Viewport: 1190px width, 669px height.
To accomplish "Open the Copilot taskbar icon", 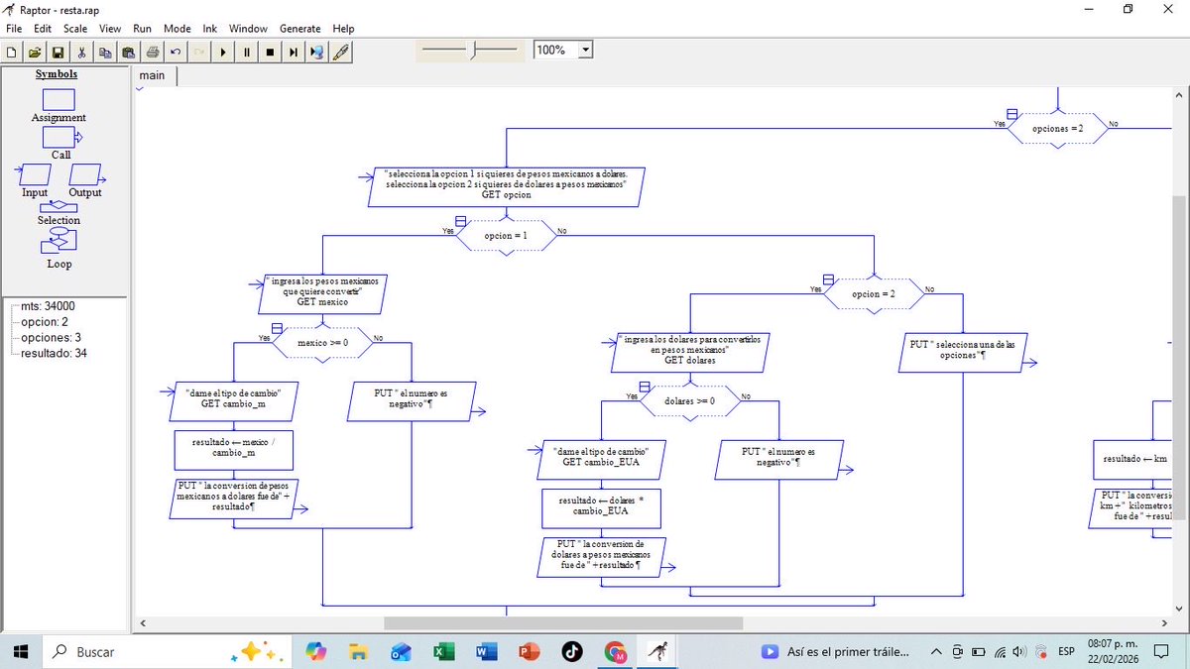I will click(x=316, y=652).
